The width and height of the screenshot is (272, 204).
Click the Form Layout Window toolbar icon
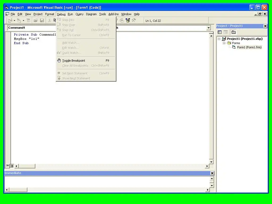point(122,20)
